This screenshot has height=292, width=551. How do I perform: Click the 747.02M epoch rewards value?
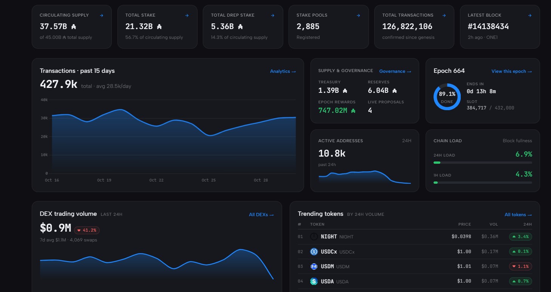pos(337,111)
